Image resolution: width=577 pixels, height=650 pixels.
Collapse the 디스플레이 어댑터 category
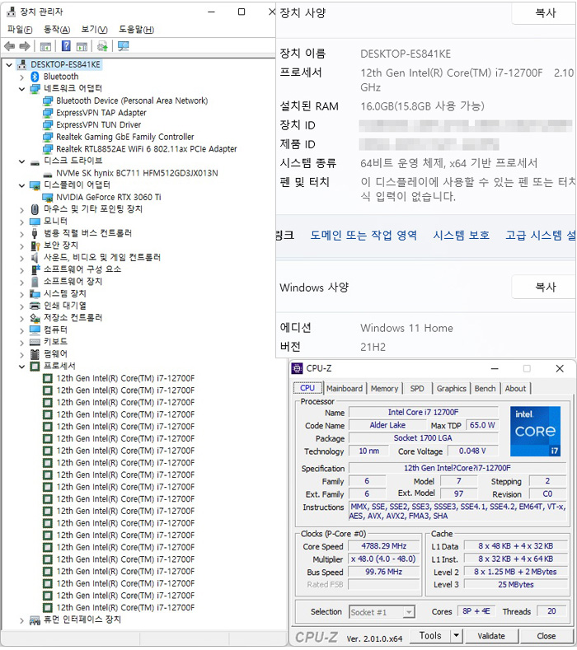click(x=22, y=185)
